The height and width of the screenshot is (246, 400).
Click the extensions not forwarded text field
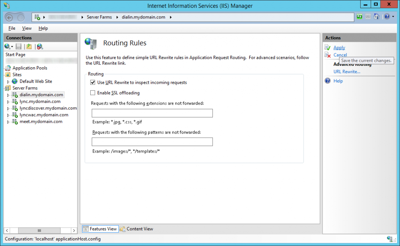pyautogui.click(x=152, y=113)
